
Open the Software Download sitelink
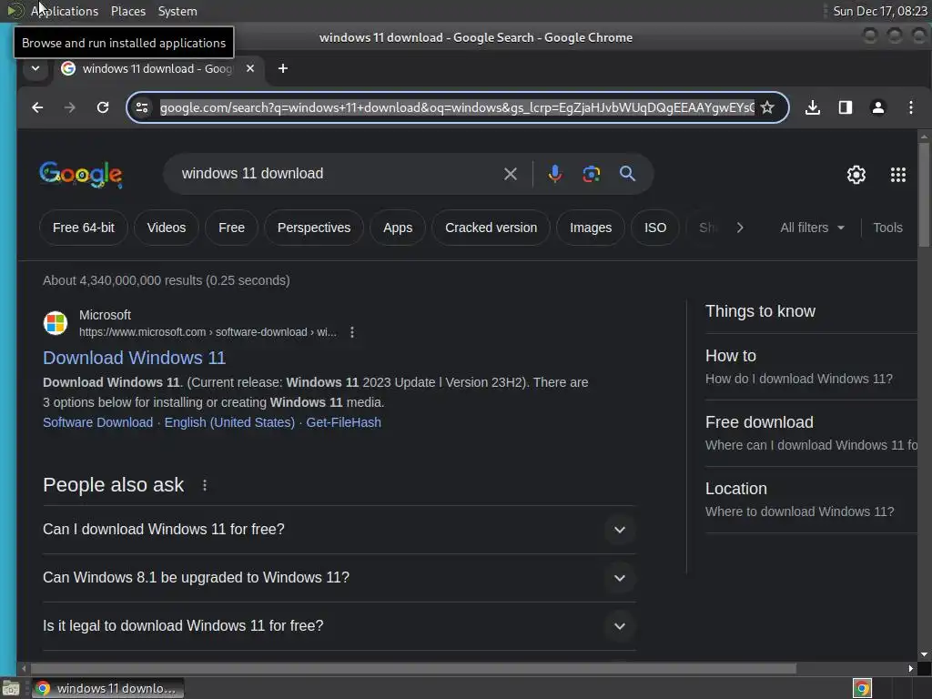click(97, 422)
